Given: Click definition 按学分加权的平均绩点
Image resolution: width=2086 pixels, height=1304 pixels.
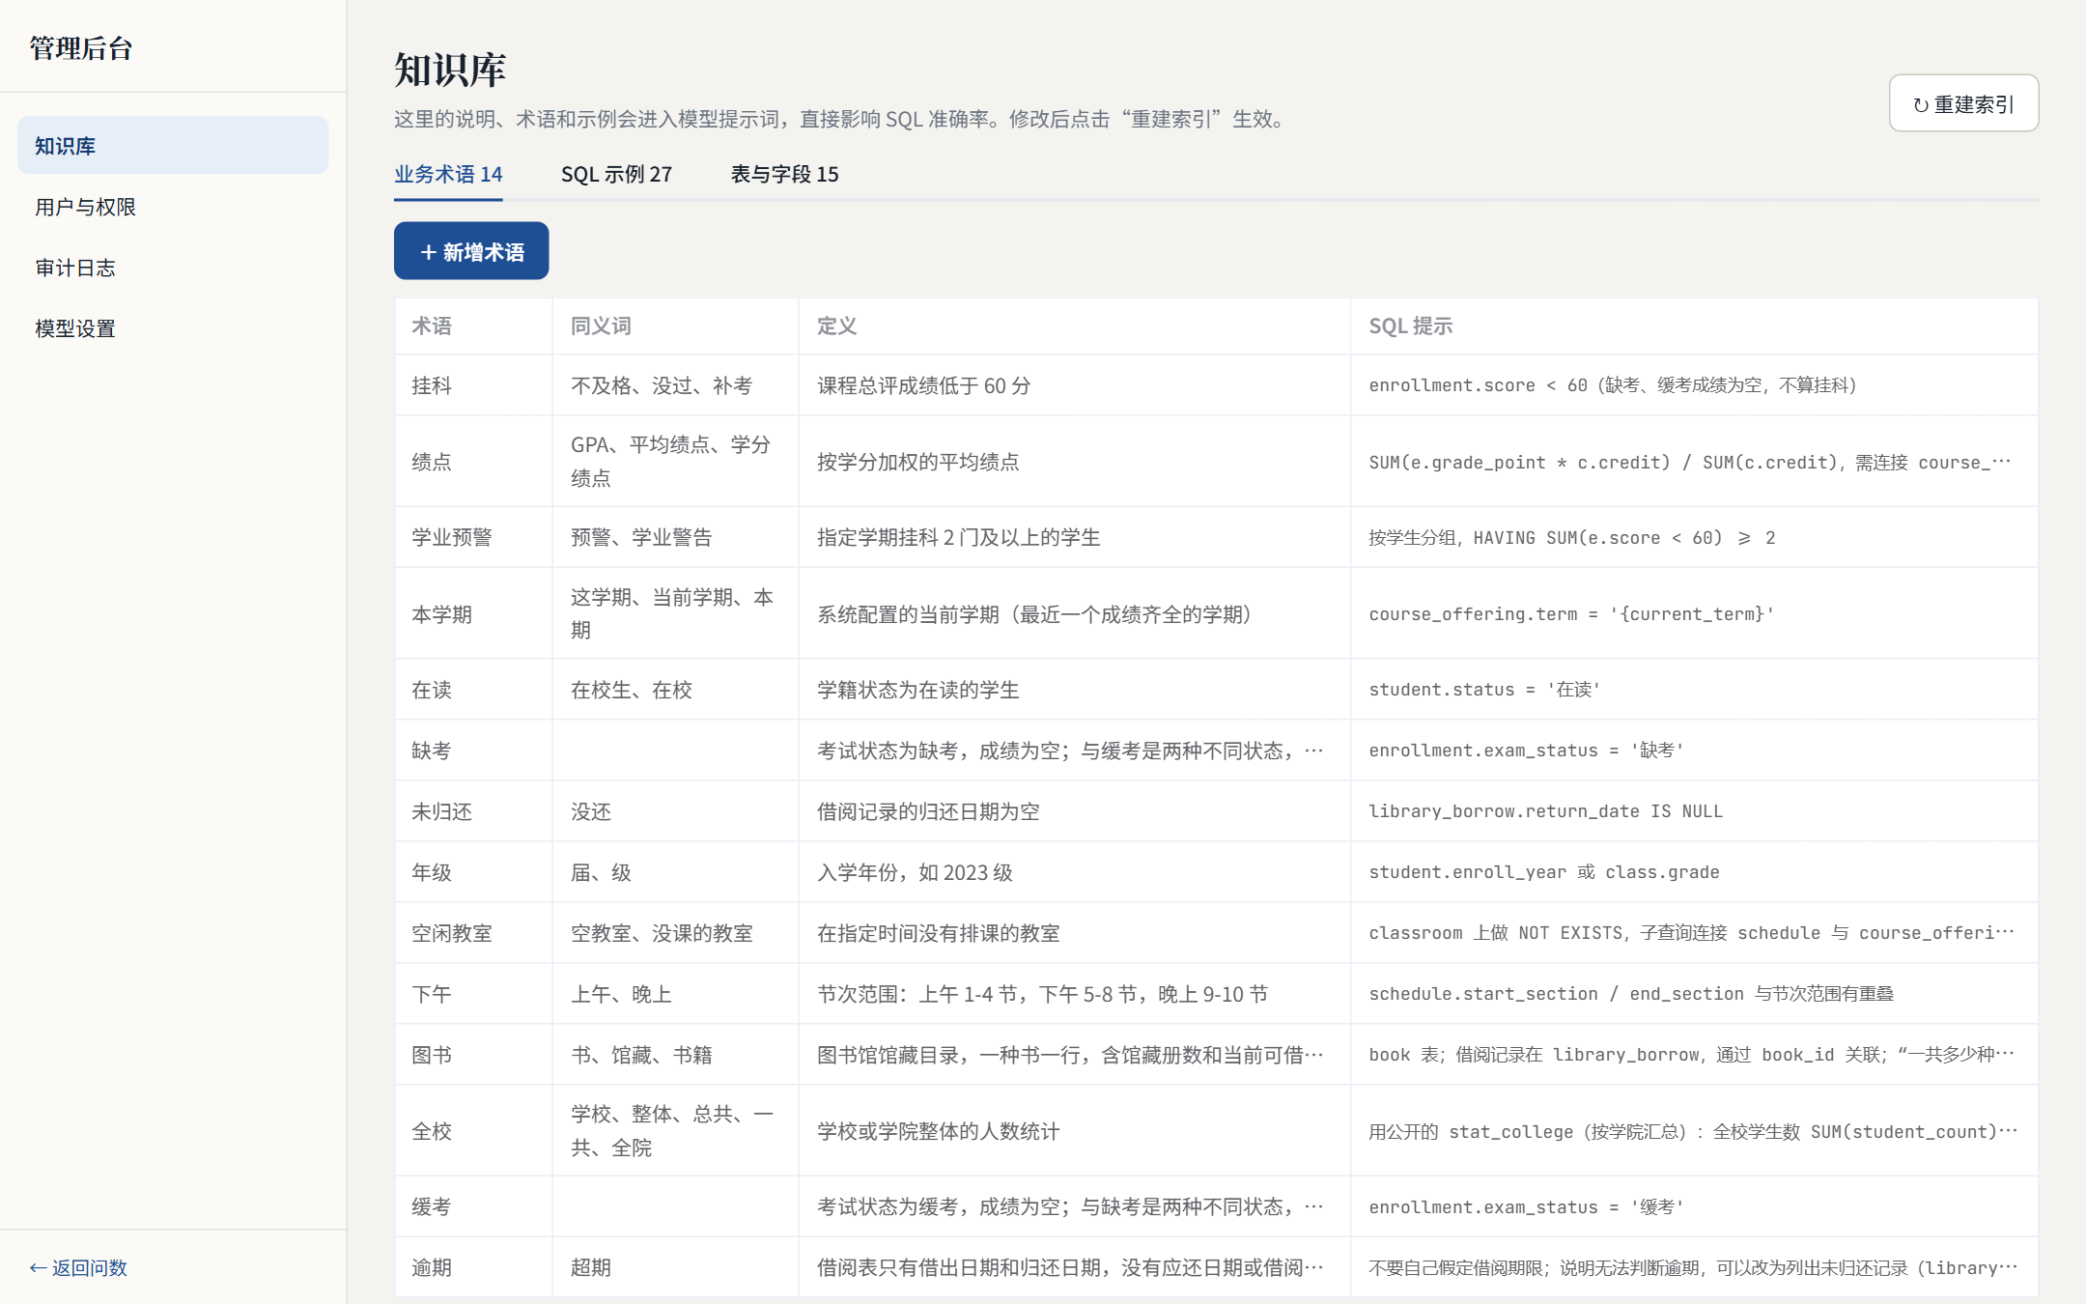Looking at the screenshot, I should pos(918,462).
